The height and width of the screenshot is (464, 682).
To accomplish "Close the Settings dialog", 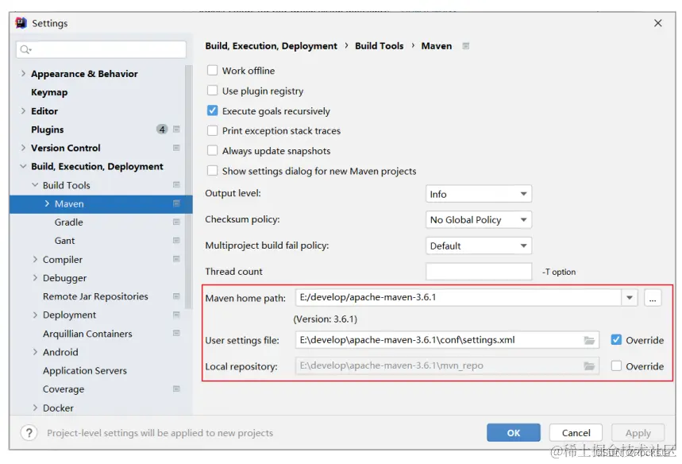I will pyautogui.click(x=657, y=23).
